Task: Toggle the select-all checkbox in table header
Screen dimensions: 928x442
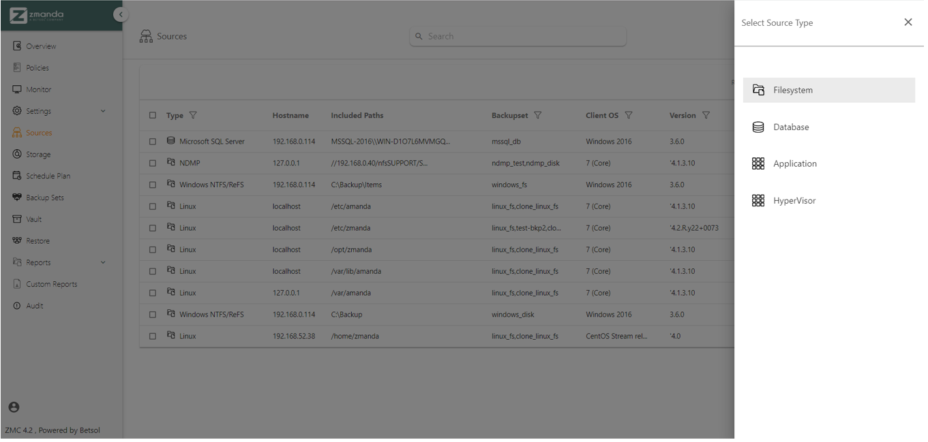Action: (x=153, y=116)
